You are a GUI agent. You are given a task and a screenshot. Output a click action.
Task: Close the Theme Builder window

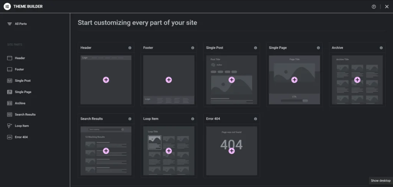[387, 7]
